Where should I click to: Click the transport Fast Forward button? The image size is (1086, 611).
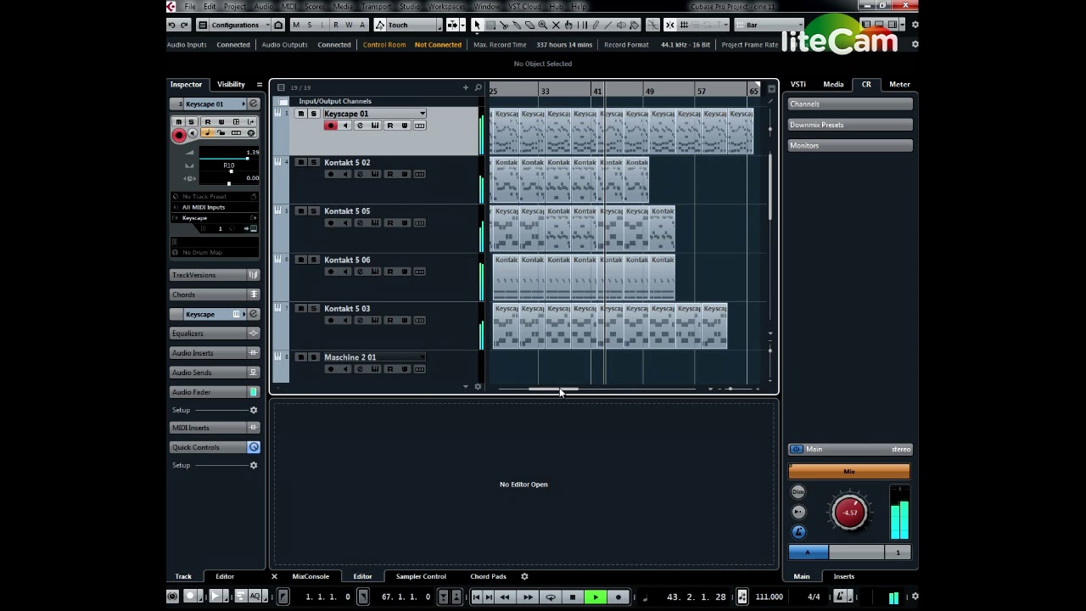[528, 597]
